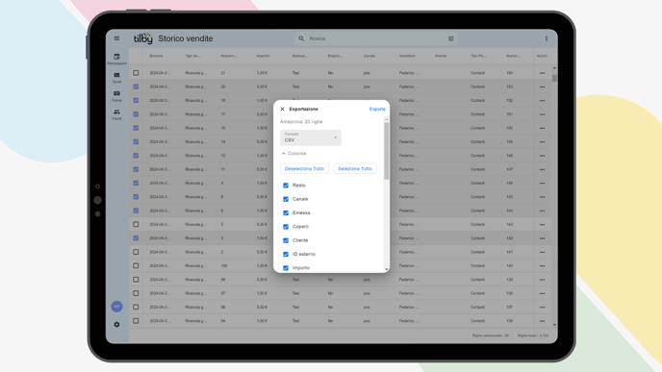This screenshot has height=372, width=662.
Task: Open actions menu for row 152
Action: point(542,100)
